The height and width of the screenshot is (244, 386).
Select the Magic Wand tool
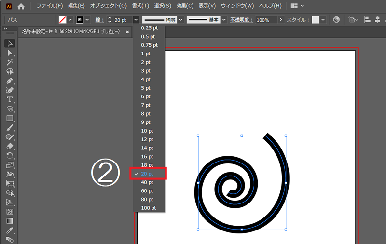click(x=10, y=62)
